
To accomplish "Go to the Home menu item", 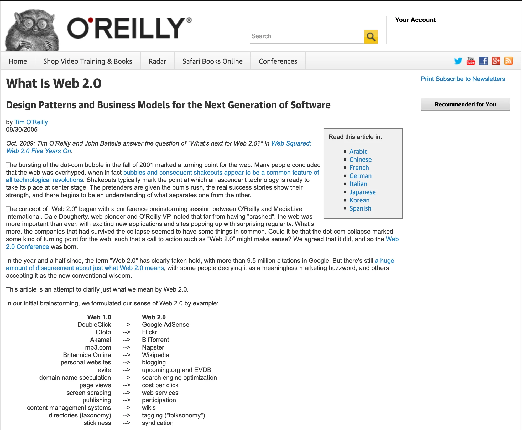I will 18,61.
